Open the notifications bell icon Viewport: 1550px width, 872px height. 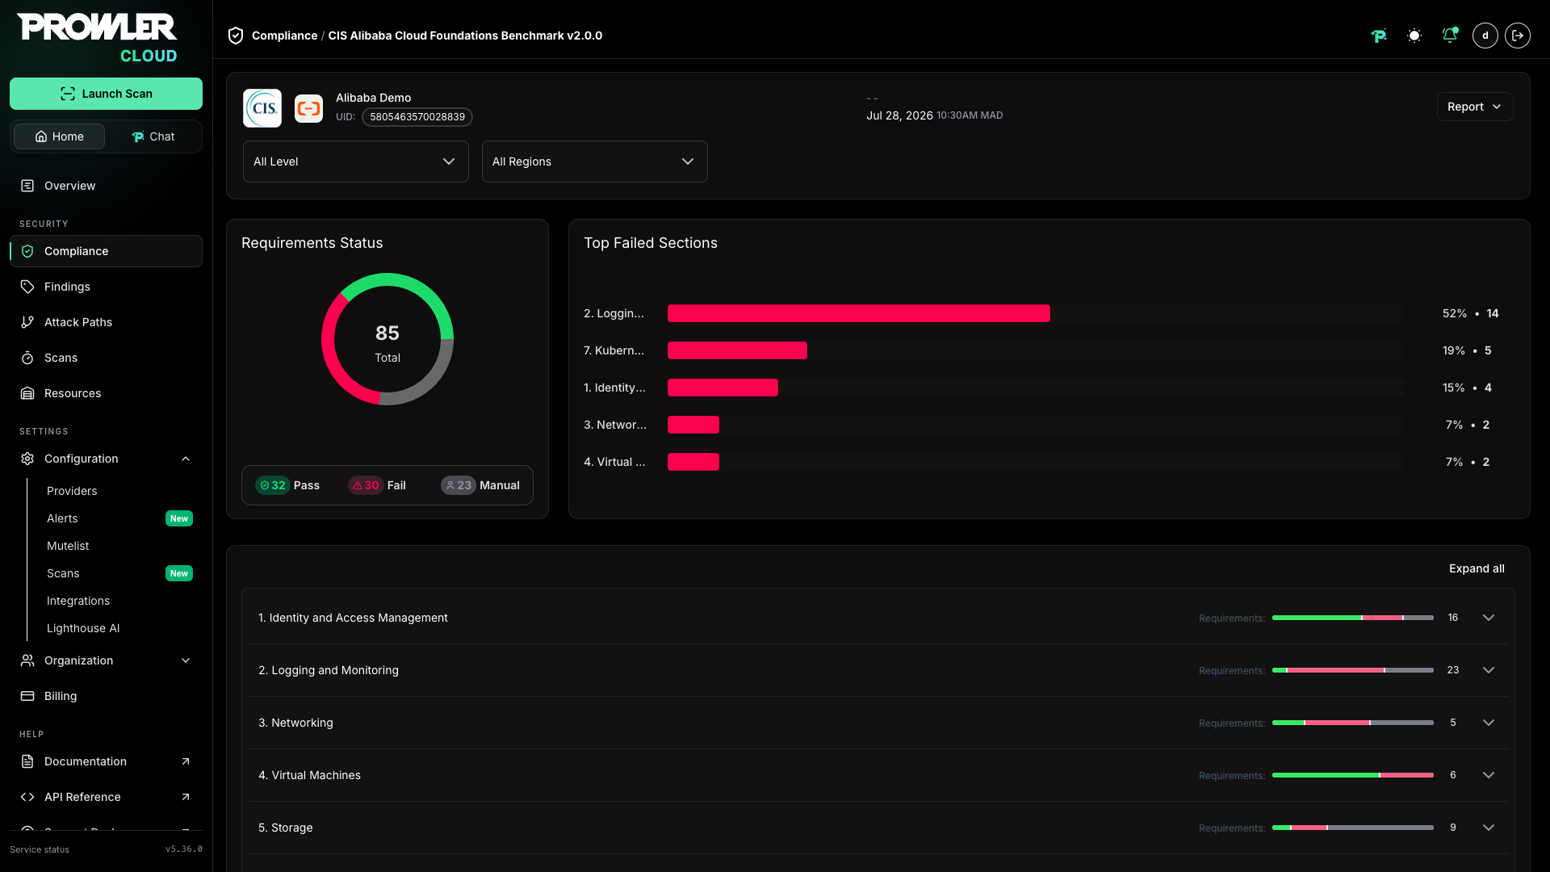[1450, 36]
